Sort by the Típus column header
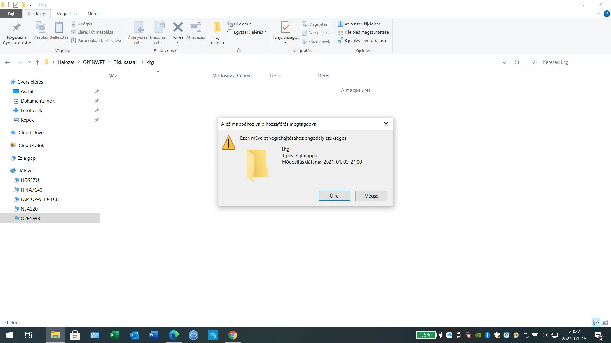Image resolution: width=611 pixels, height=343 pixels. pyautogui.click(x=291, y=76)
